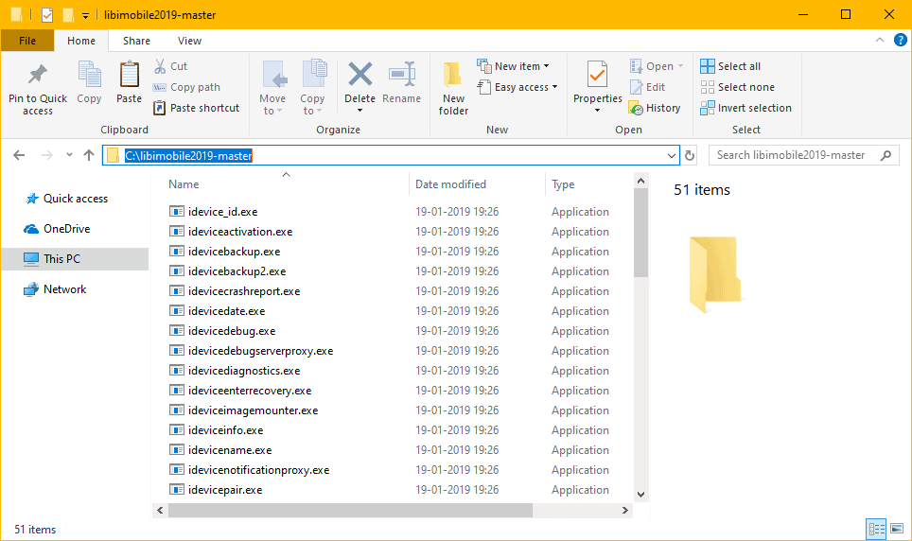Click Copy path command
912x541 pixels.
coord(186,87)
